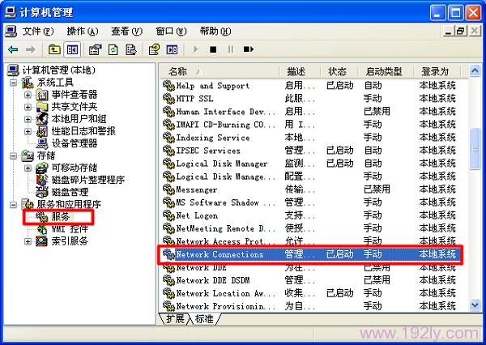Click the Network Location Aw... gear icon
The height and width of the screenshot is (345, 486).
169,293
